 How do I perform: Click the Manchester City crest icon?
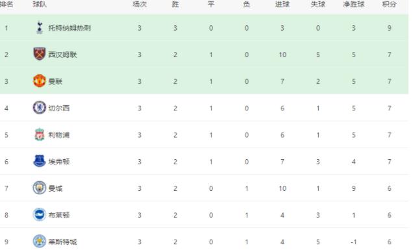(40, 188)
